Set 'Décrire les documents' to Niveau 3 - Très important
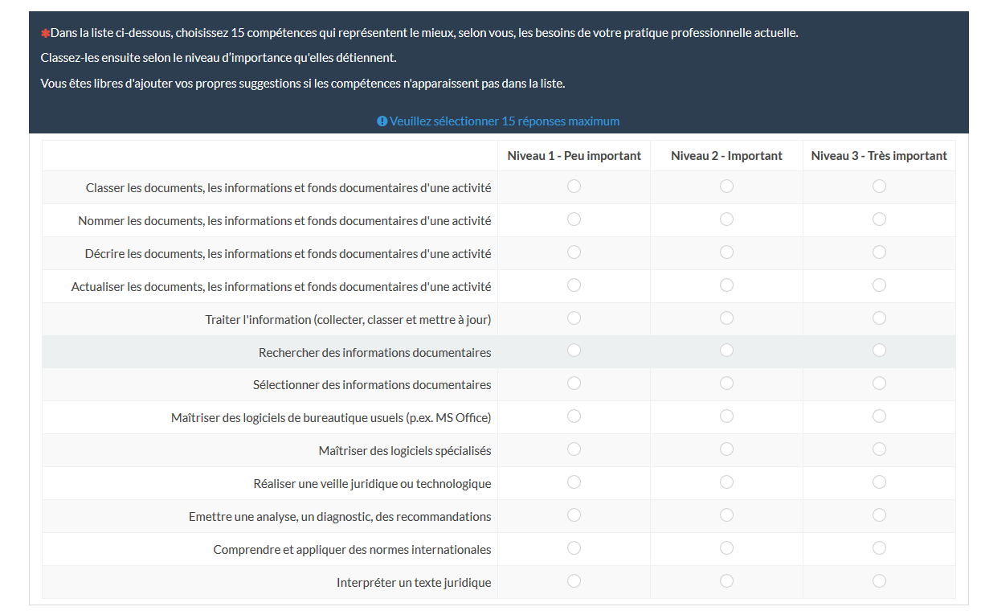Screen dimensions: 981x615 (x=879, y=252)
